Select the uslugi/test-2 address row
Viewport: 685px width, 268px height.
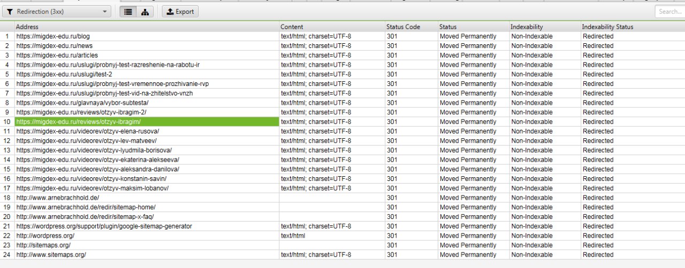point(147,74)
